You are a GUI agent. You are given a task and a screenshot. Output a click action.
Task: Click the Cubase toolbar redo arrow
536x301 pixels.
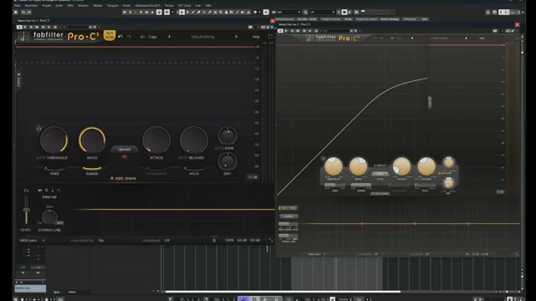[x=29, y=13]
